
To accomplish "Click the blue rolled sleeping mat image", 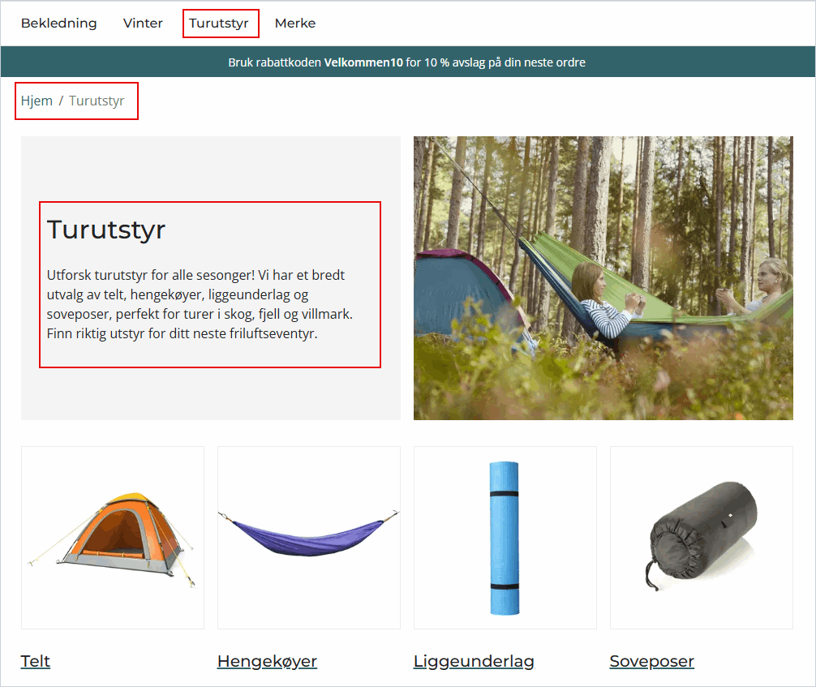I will (504, 537).
